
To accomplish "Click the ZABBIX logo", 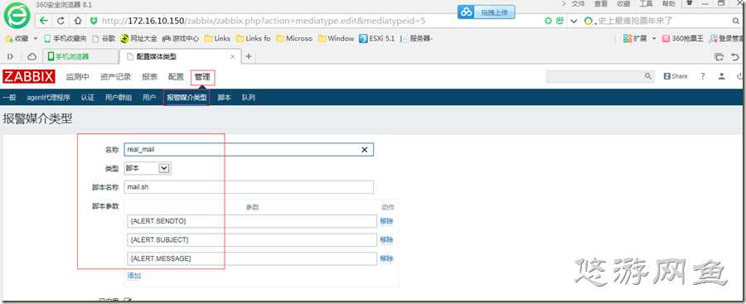I will (x=29, y=76).
